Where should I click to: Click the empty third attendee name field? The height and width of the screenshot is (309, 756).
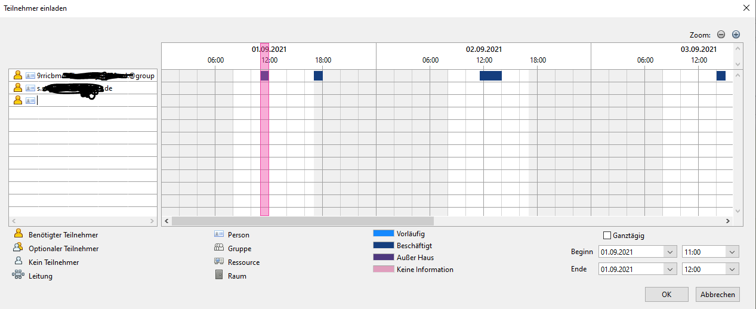95,100
